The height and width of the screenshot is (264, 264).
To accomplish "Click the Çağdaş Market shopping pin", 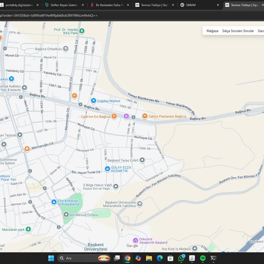I will pos(93,101).
